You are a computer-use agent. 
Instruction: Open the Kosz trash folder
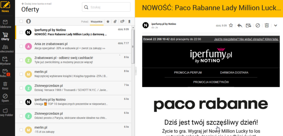5,86
